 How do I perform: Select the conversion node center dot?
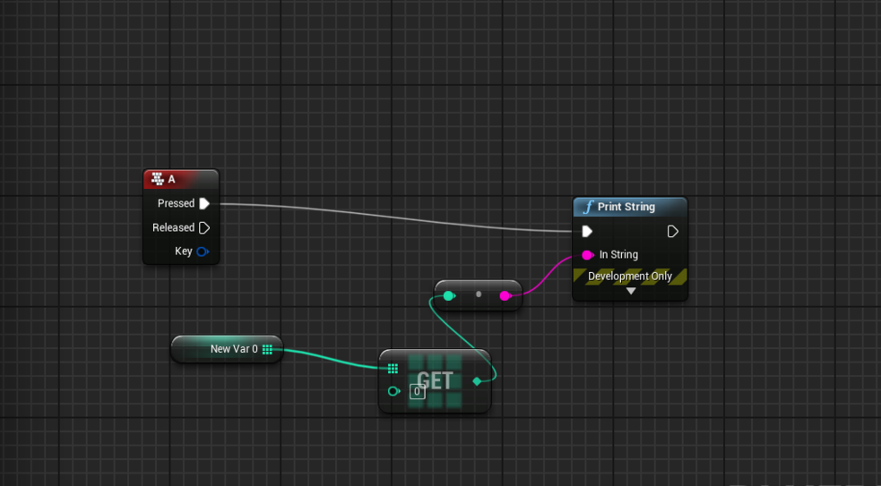point(479,294)
